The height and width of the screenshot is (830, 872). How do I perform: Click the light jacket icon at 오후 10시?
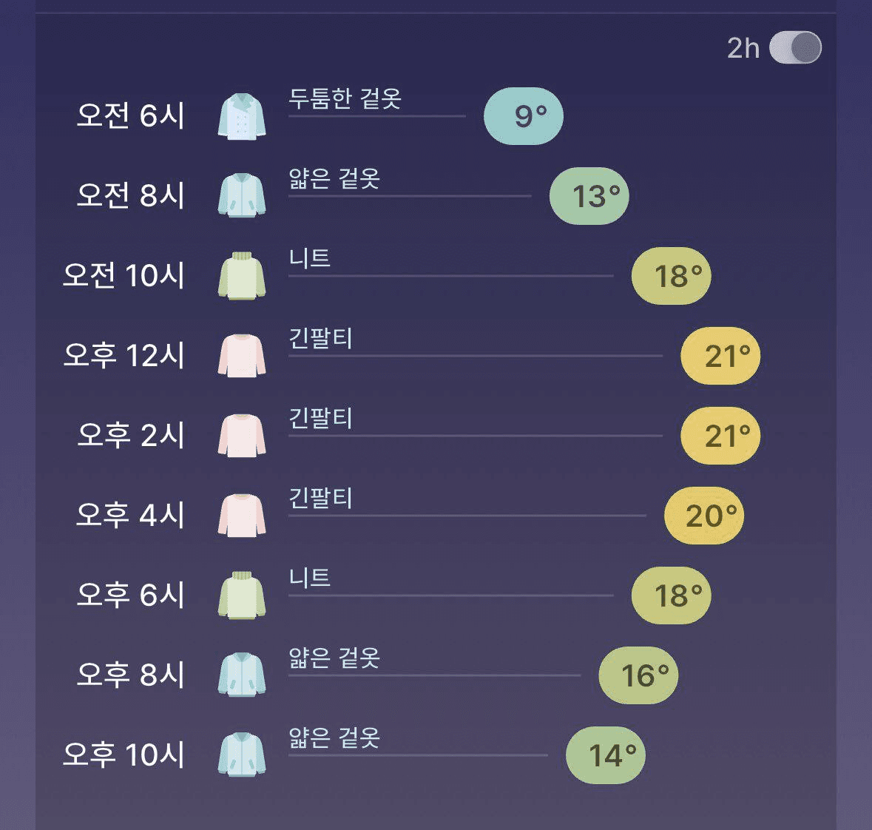242,755
